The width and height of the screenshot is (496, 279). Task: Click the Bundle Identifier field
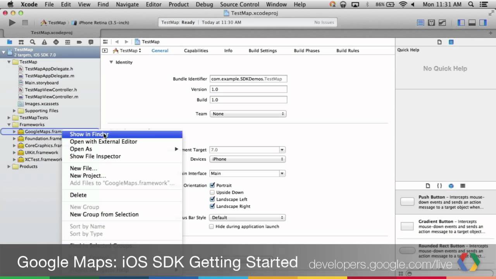pyautogui.click(x=248, y=79)
